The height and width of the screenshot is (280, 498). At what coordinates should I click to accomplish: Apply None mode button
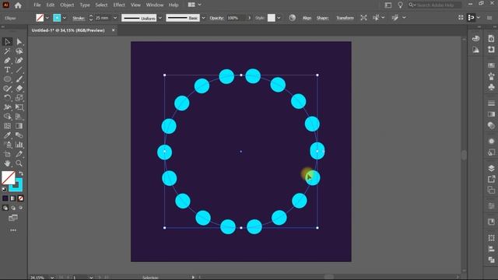pyautogui.click(x=21, y=198)
